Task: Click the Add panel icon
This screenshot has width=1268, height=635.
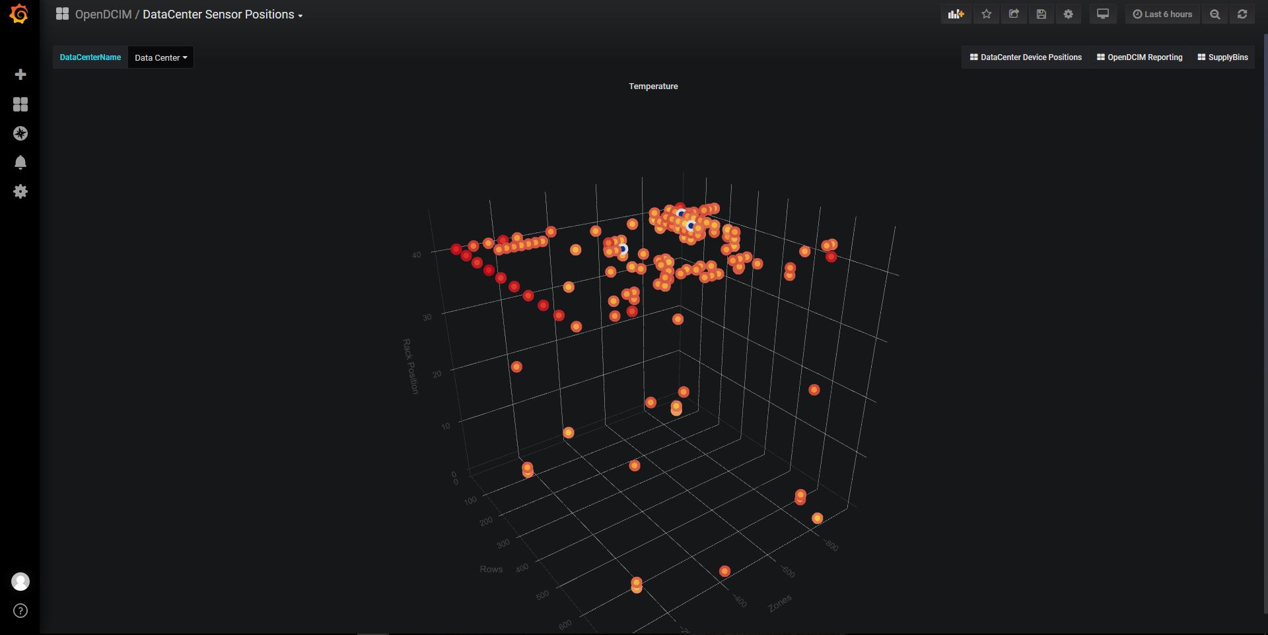Action: (956, 14)
